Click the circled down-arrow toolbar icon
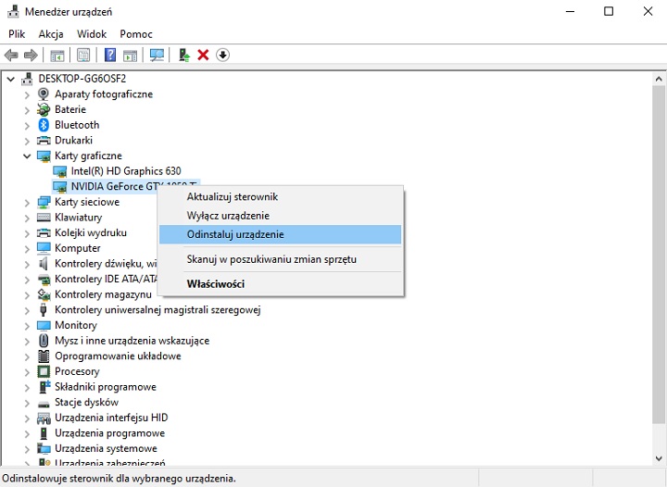 222,56
